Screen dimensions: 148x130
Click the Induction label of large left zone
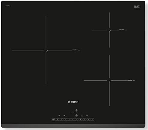(75, 50)
